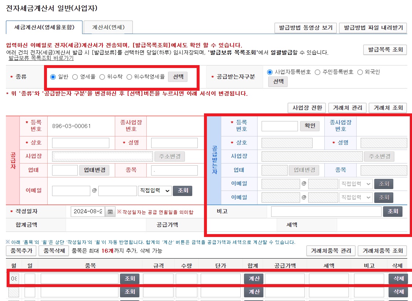Screen dimensions: 412x301
Task: Click 확인 to verify recipient registration number
Action: pos(310,125)
